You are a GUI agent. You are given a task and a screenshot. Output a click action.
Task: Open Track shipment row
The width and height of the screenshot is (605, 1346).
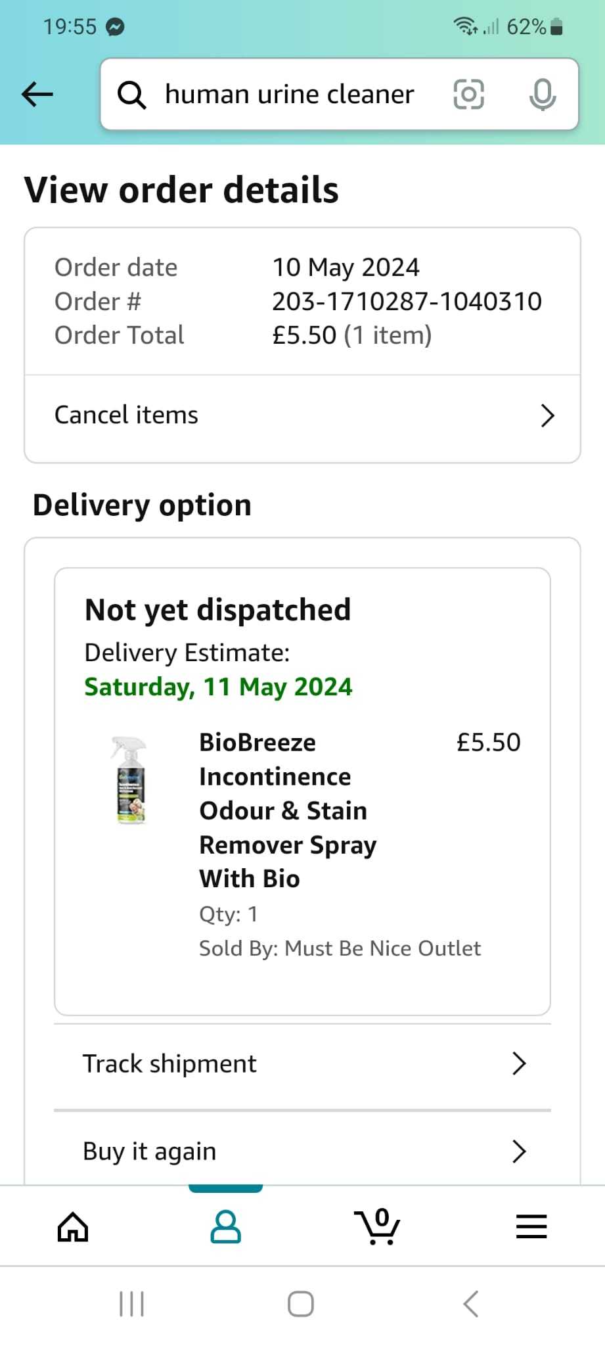pyautogui.click(x=302, y=1063)
